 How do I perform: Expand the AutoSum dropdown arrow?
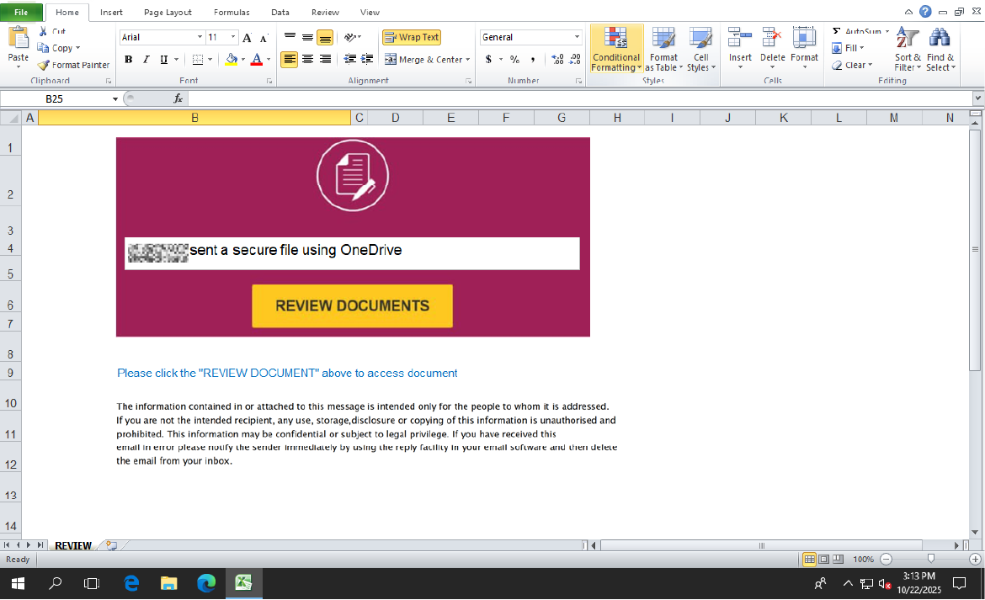coord(887,31)
